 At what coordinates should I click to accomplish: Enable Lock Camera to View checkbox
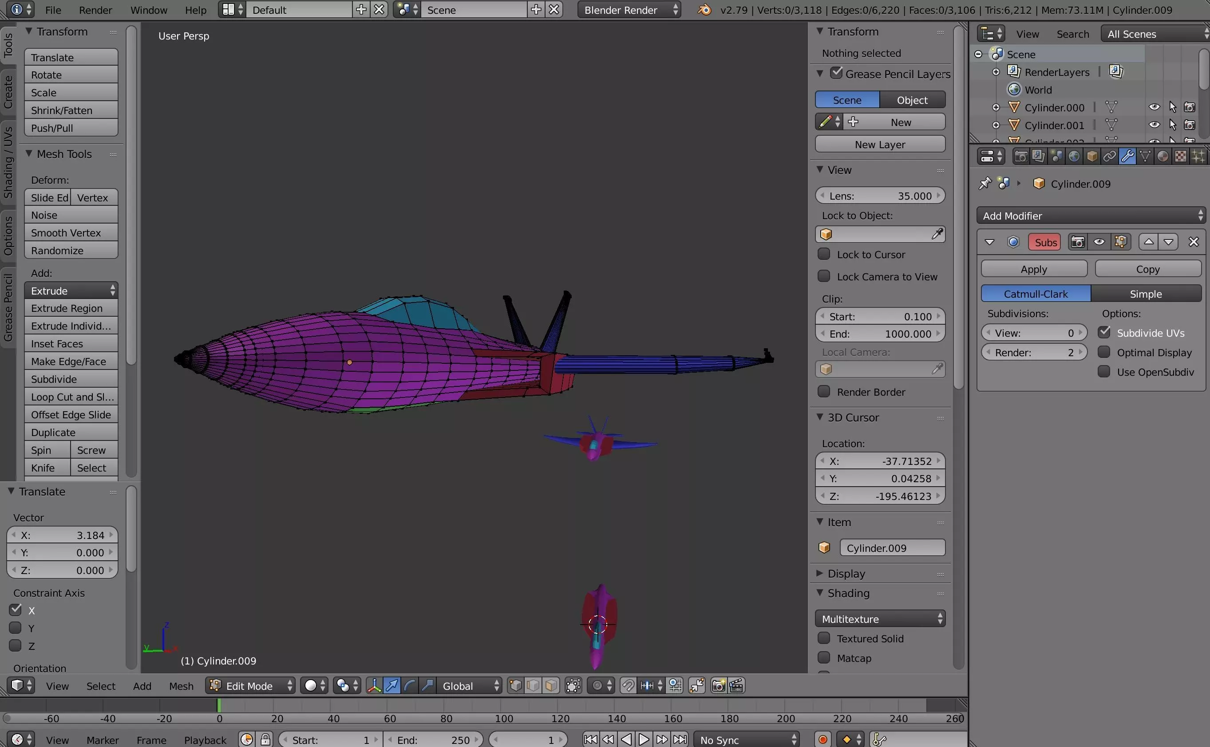point(824,276)
